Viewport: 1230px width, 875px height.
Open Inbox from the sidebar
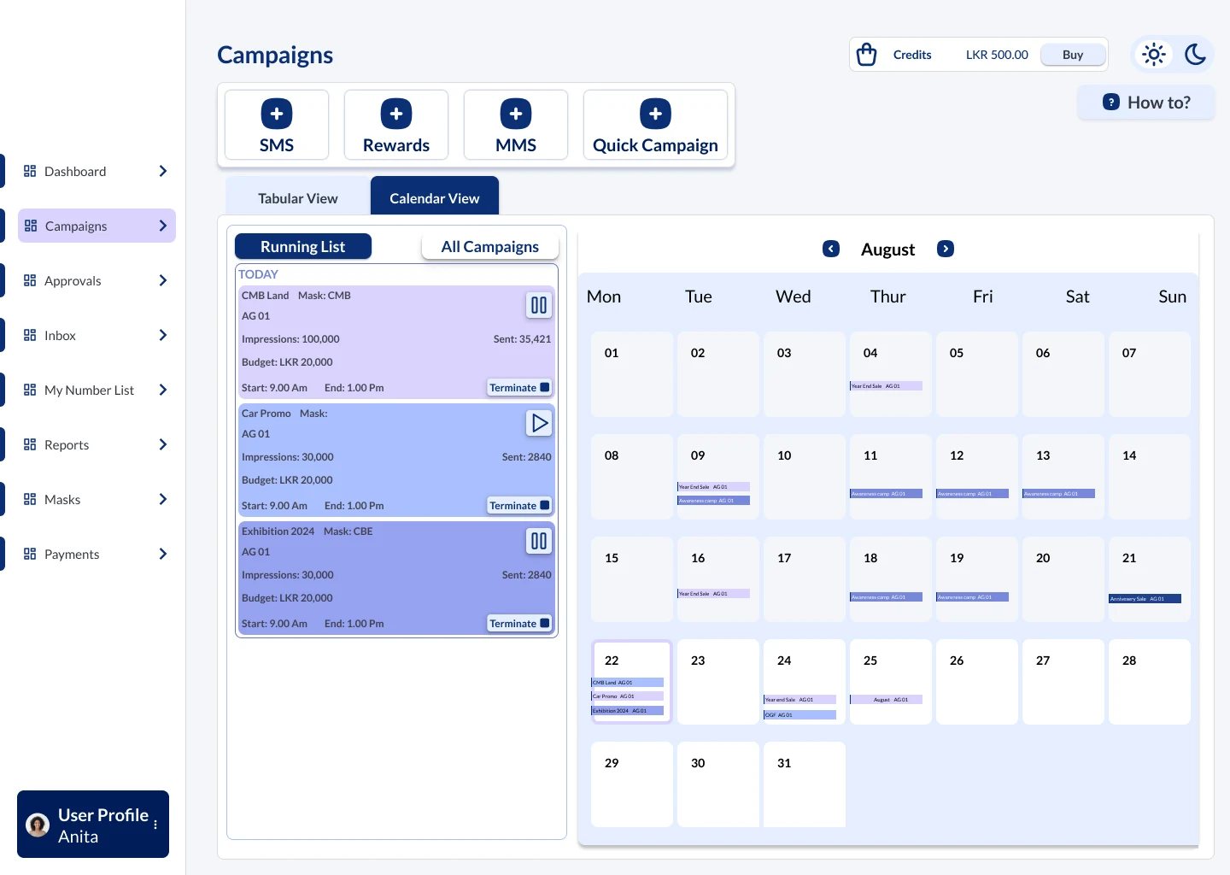(97, 335)
